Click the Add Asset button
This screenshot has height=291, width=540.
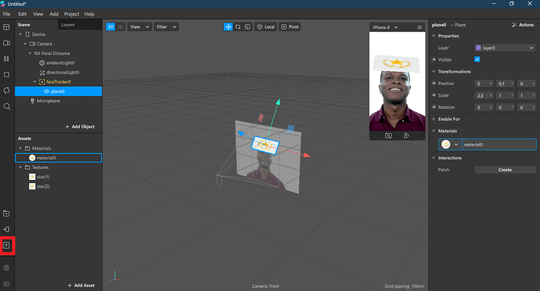81,285
